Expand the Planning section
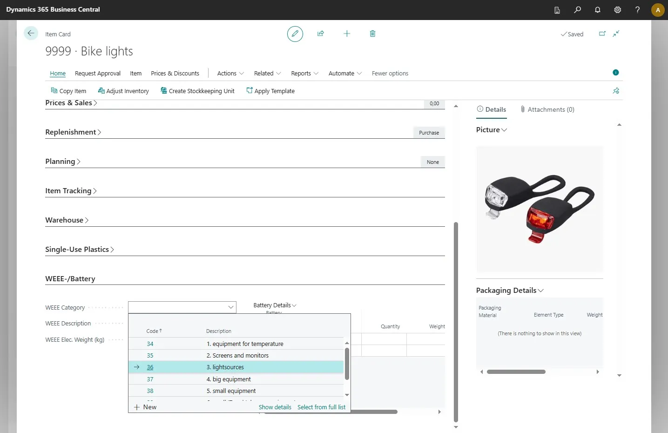Viewport: 668px width, 433px height. (x=63, y=162)
